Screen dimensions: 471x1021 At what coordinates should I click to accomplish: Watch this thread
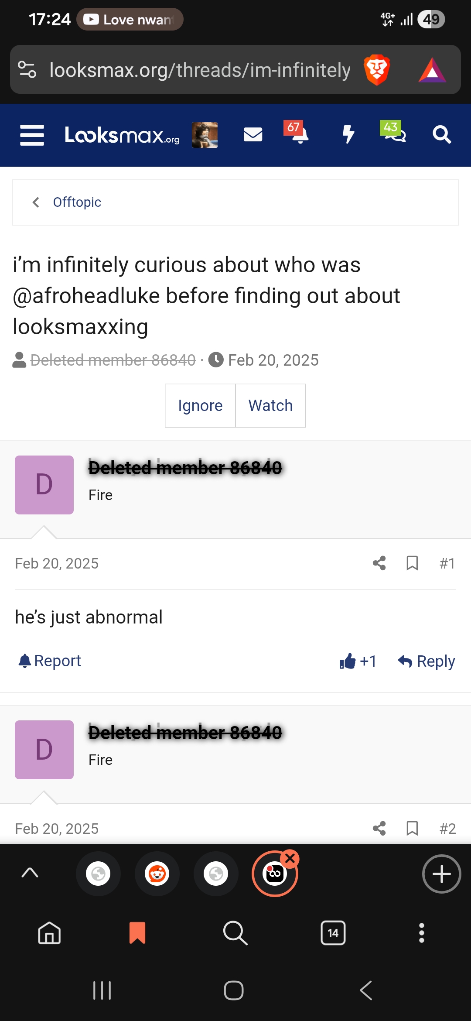pyautogui.click(x=270, y=405)
